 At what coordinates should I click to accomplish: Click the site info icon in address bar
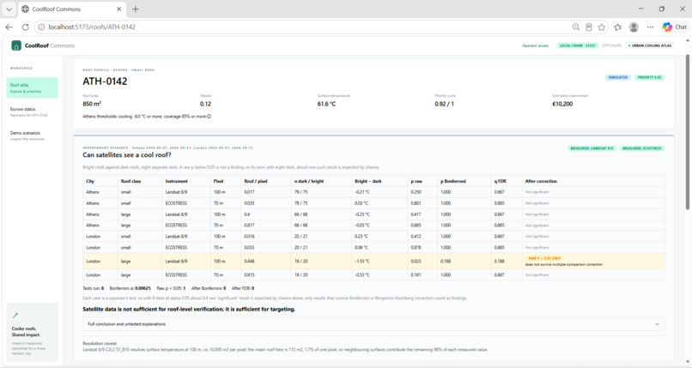click(41, 27)
